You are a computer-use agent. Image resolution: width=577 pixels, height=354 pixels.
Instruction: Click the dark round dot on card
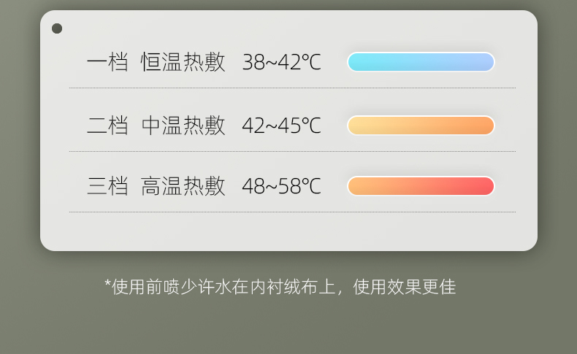57,28
